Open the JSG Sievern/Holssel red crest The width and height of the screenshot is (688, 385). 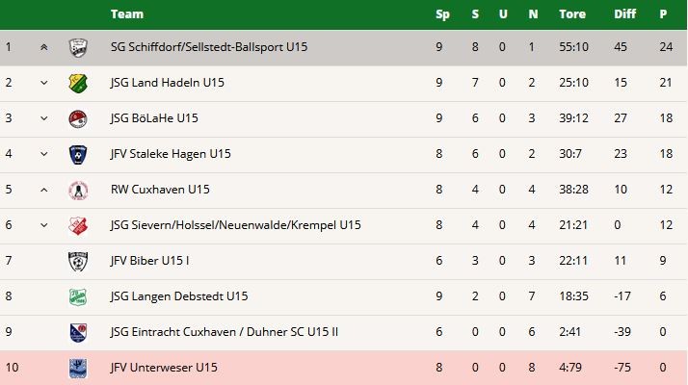(78, 225)
